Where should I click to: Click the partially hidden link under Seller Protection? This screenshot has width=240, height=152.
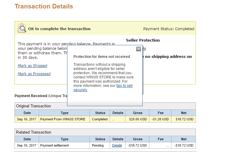pyautogui.click(x=144, y=49)
